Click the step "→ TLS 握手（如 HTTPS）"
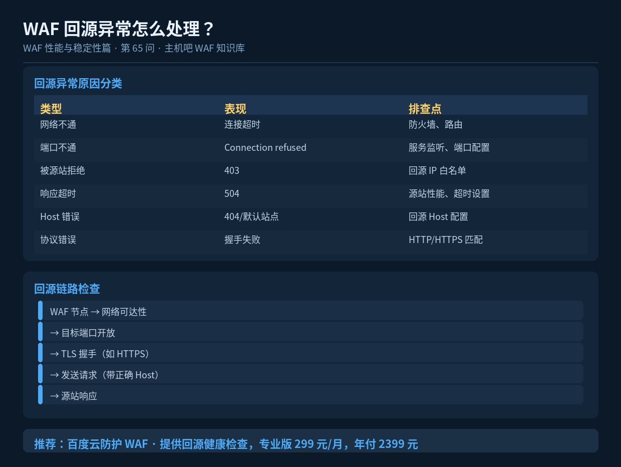Screen dimensions: 621x467 pyautogui.click(x=310, y=353)
